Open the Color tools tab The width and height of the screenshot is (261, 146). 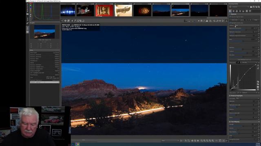click(x=237, y=11)
